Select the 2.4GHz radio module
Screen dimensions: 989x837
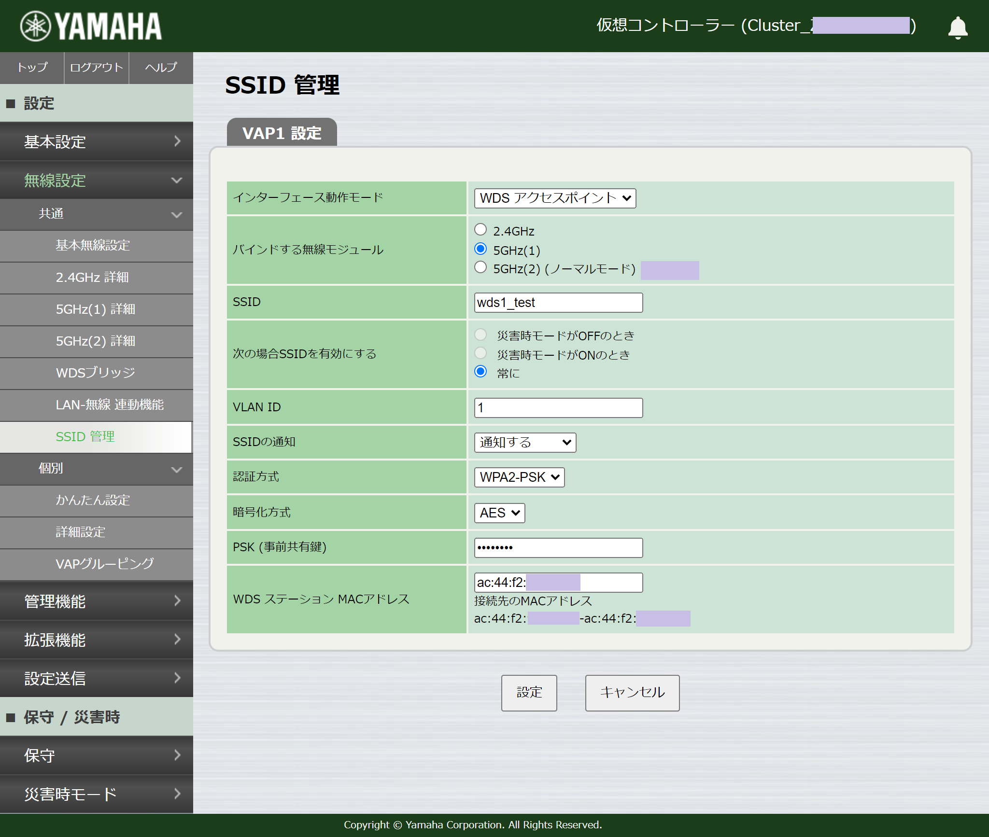click(480, 230)
